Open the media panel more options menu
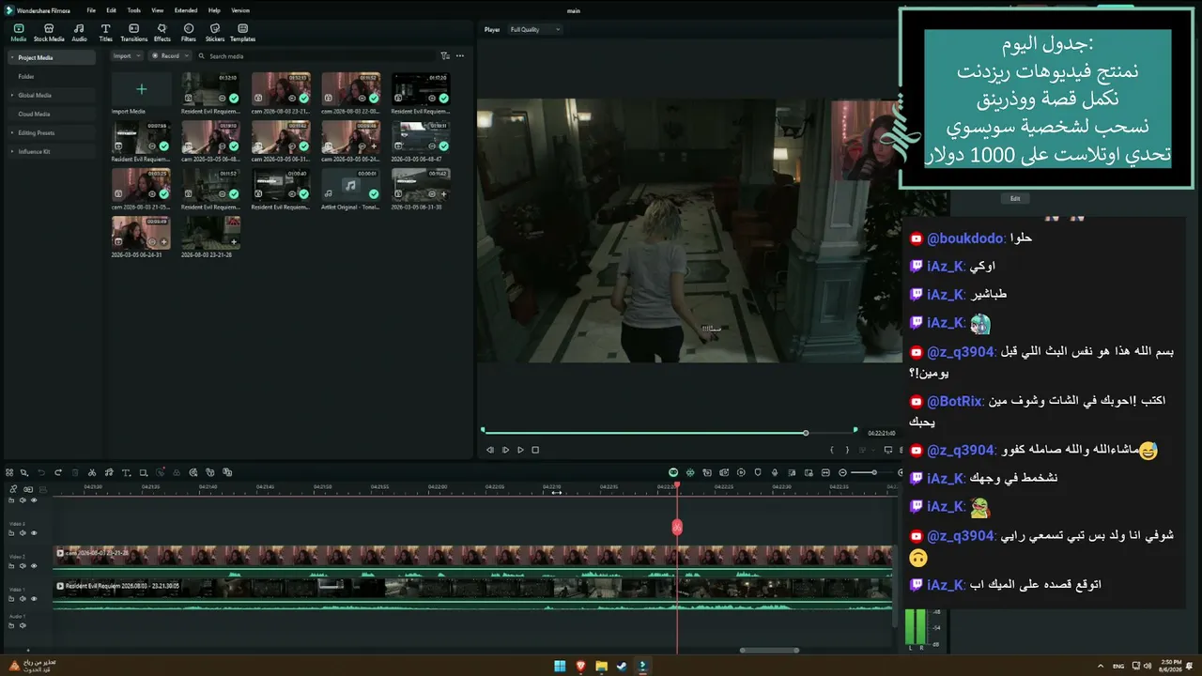This screenshot has width=1202, height=676. 460,56
